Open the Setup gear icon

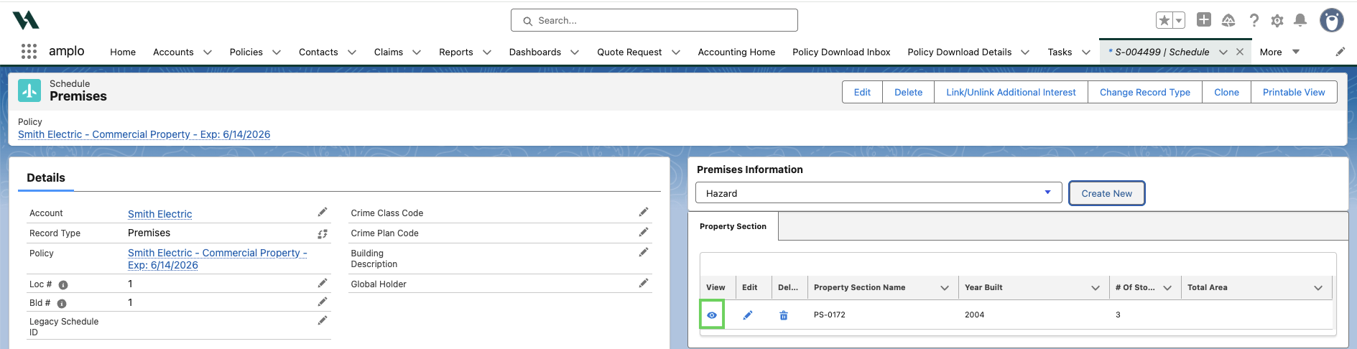1277,21
